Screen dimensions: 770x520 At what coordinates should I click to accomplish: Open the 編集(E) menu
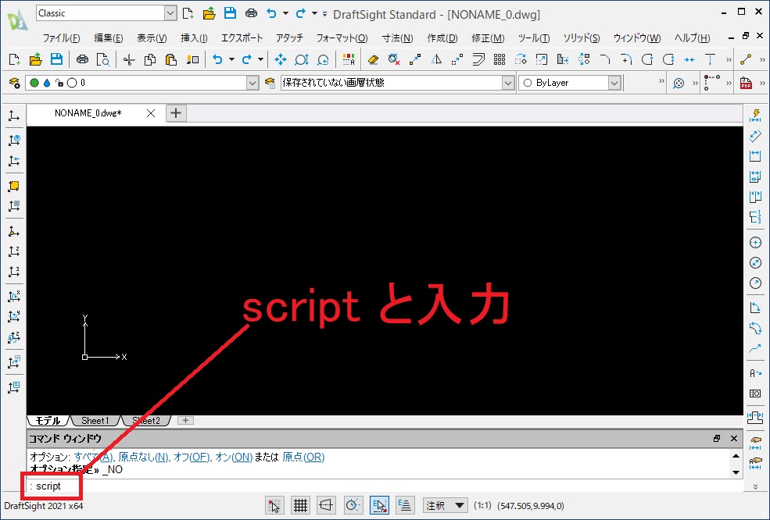coord(108,37)
